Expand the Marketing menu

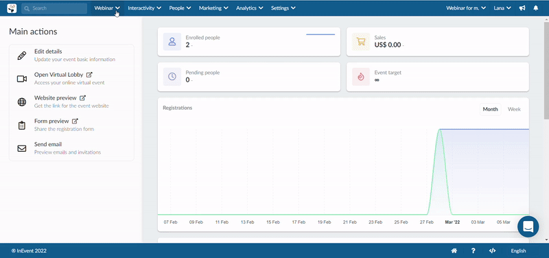click(213, 8)
